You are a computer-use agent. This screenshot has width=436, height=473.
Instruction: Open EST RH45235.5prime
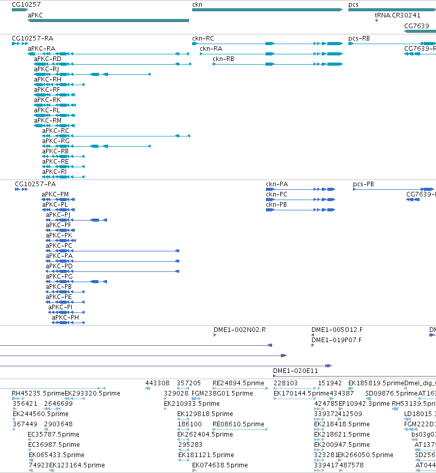[38, 393]
